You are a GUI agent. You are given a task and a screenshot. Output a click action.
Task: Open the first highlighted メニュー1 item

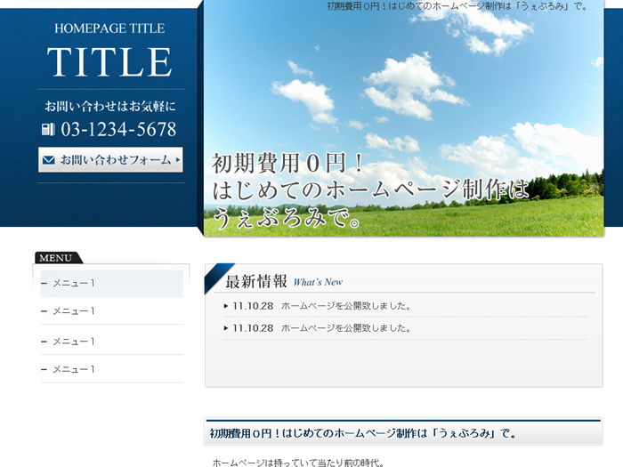(112, 283)
